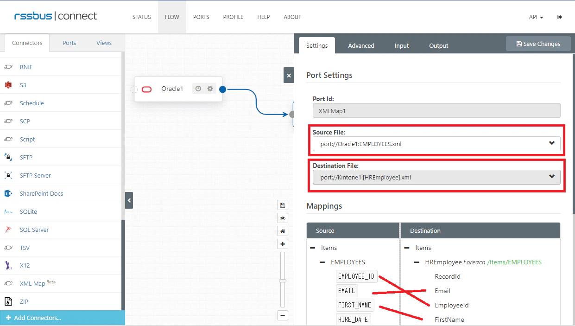
Task: Select the EMPLOYEE_ID source field
Action: click(x=356, y=276)
